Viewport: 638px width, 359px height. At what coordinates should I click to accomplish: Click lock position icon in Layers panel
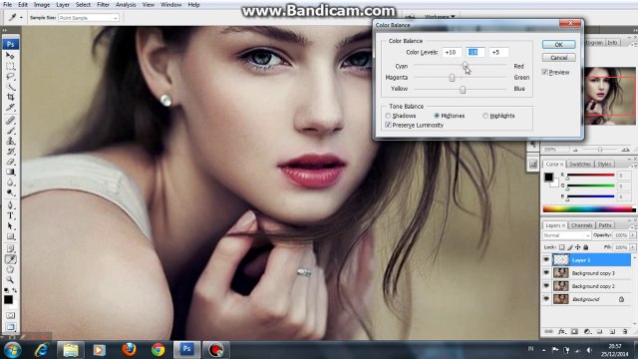tap(578, 247)
